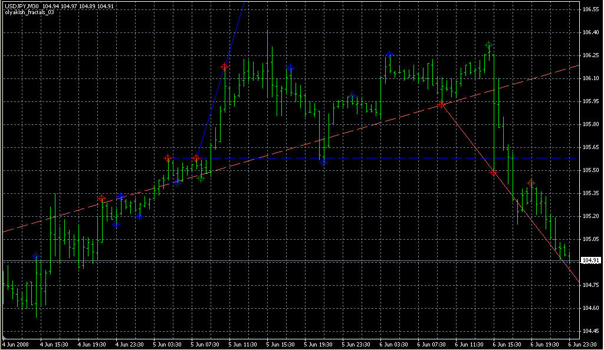The height and width of the screenshot is (350, 604).
Task: Click the current price label 104.91
Action: [x=590, y=260]
